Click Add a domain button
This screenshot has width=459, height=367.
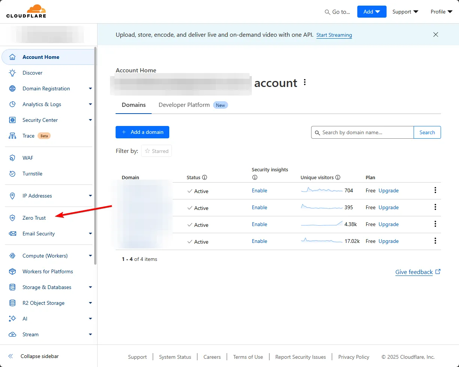(x=142, y=132)
